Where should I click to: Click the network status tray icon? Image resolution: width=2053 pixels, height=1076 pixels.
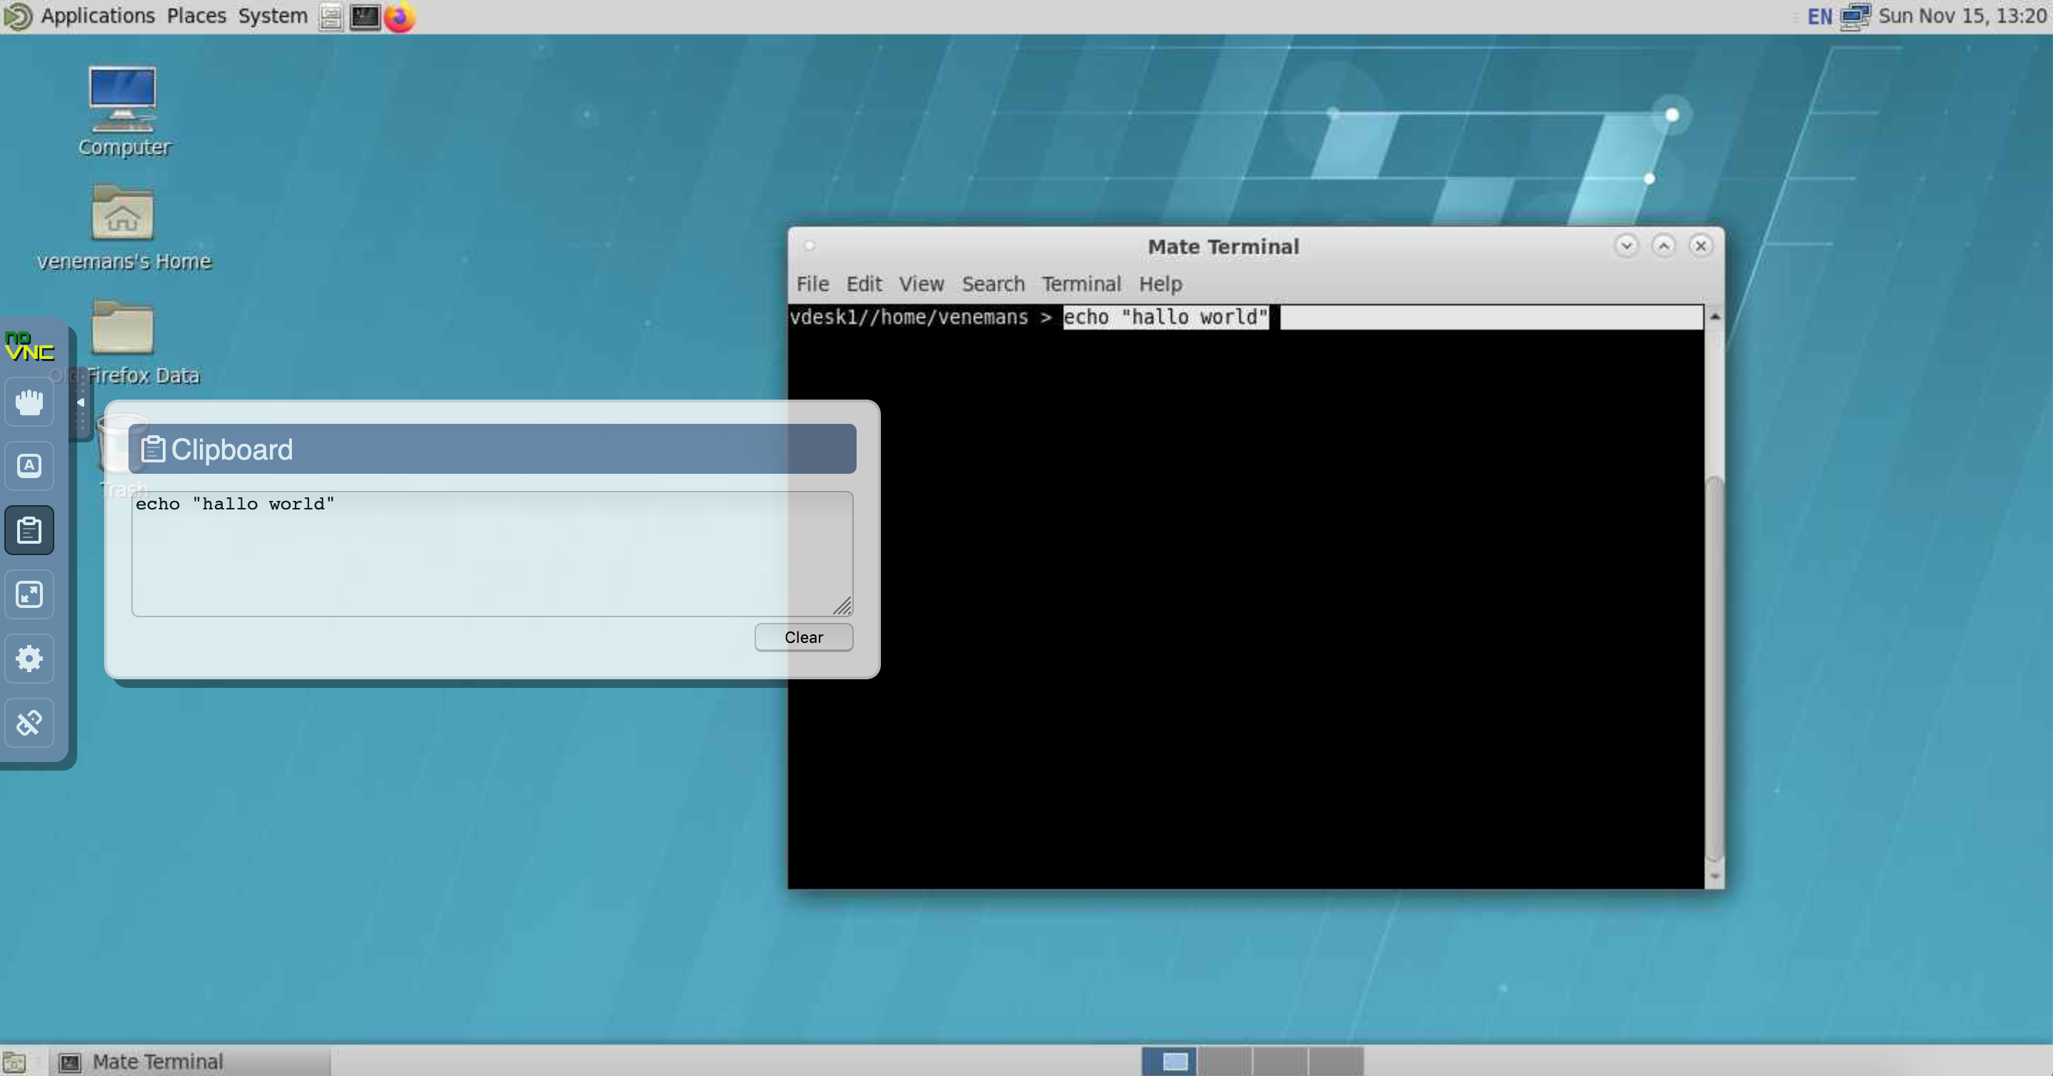[x=1855, y=16]
